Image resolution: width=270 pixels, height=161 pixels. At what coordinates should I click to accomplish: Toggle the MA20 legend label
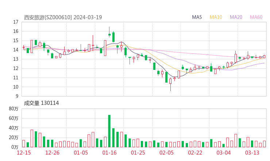(236, 17)
